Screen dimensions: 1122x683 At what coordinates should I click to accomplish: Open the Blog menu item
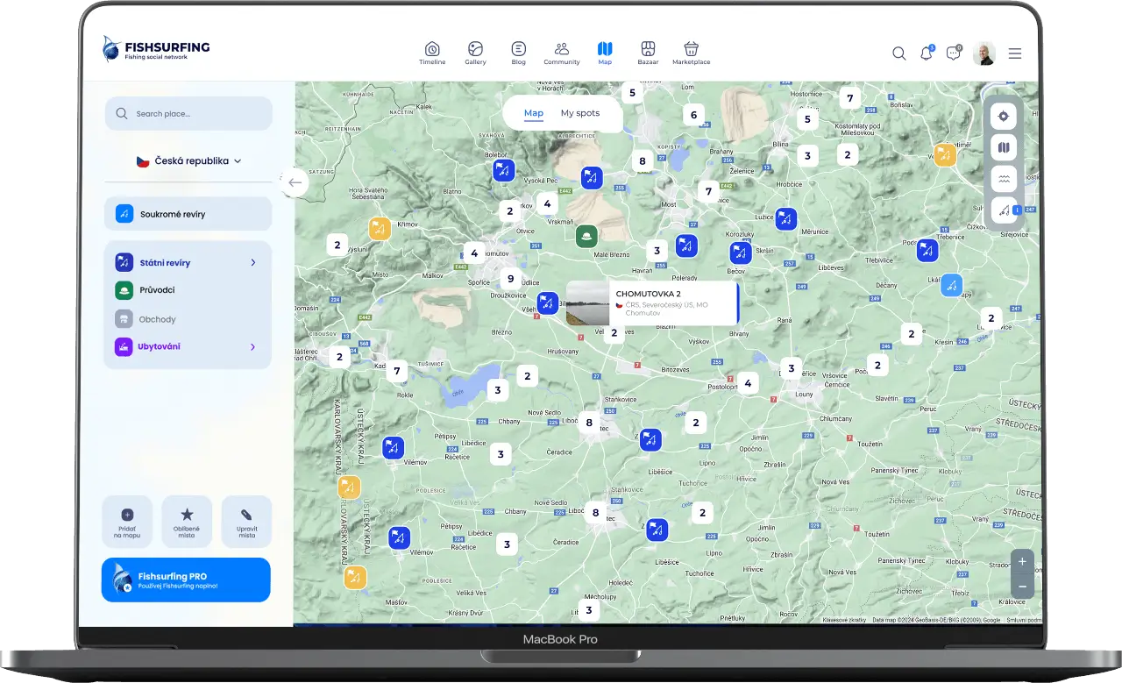click(x=518, y=53)
